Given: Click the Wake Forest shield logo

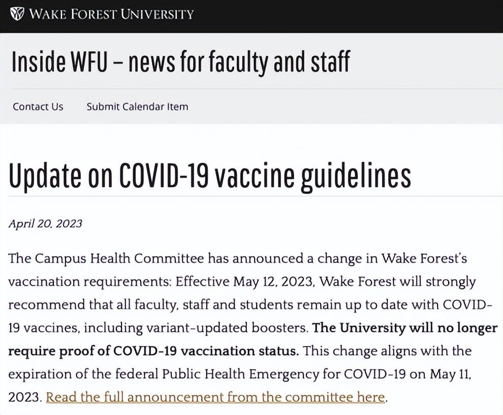Looking at the screenshot, I should 18,14.
